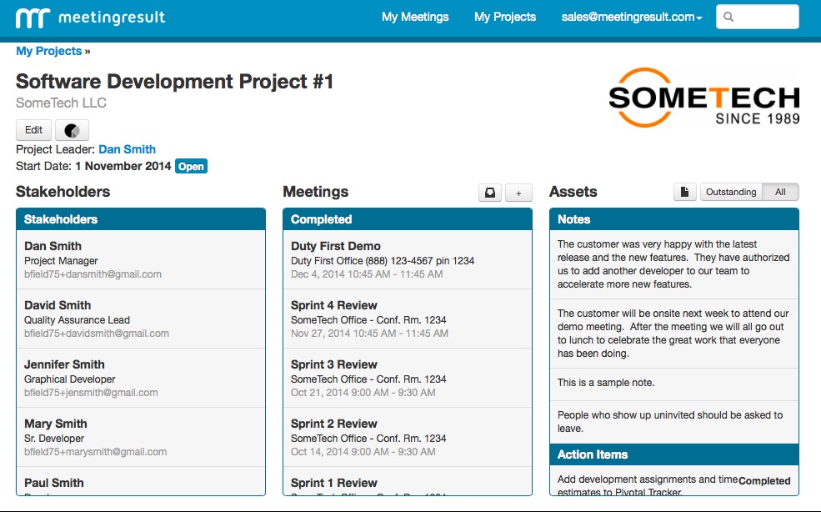
Task: Select stakeholder David Smith entry
Action: (141, 319)
